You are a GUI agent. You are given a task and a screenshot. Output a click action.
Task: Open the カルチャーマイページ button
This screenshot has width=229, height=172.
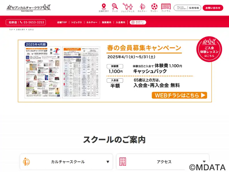coord(138,22)
